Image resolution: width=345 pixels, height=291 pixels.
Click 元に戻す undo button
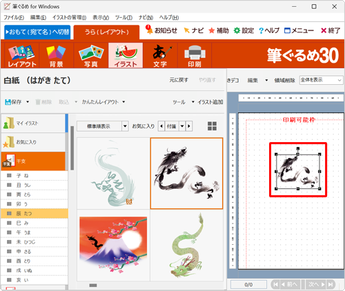pyautogui.click(x=179, y=80)
